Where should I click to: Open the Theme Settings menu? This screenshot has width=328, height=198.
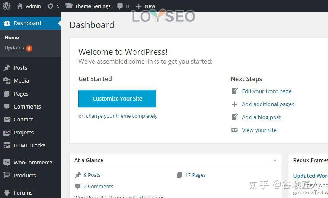[88, 6]
